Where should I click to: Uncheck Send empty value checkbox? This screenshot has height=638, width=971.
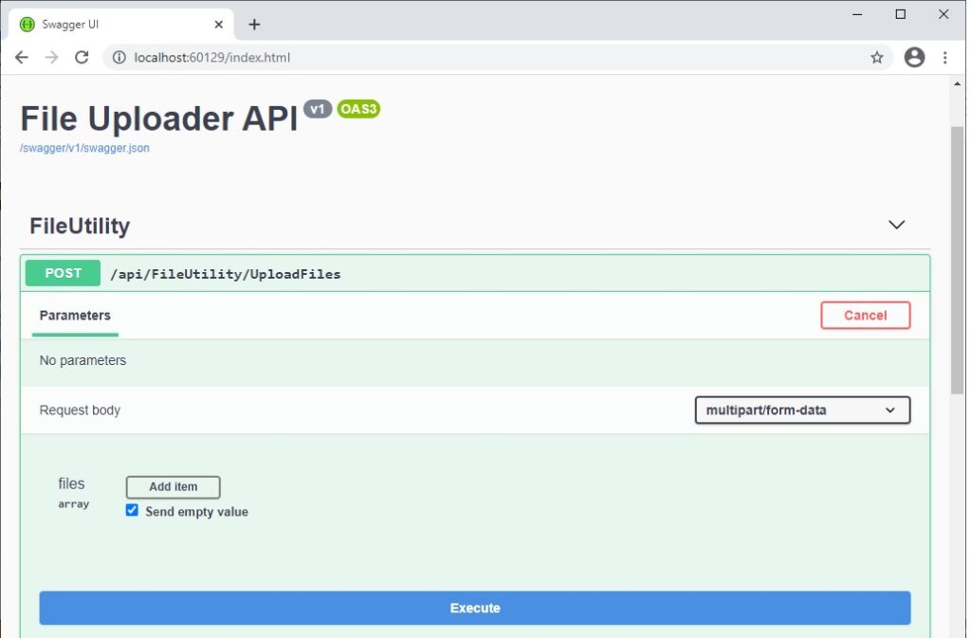132,511
